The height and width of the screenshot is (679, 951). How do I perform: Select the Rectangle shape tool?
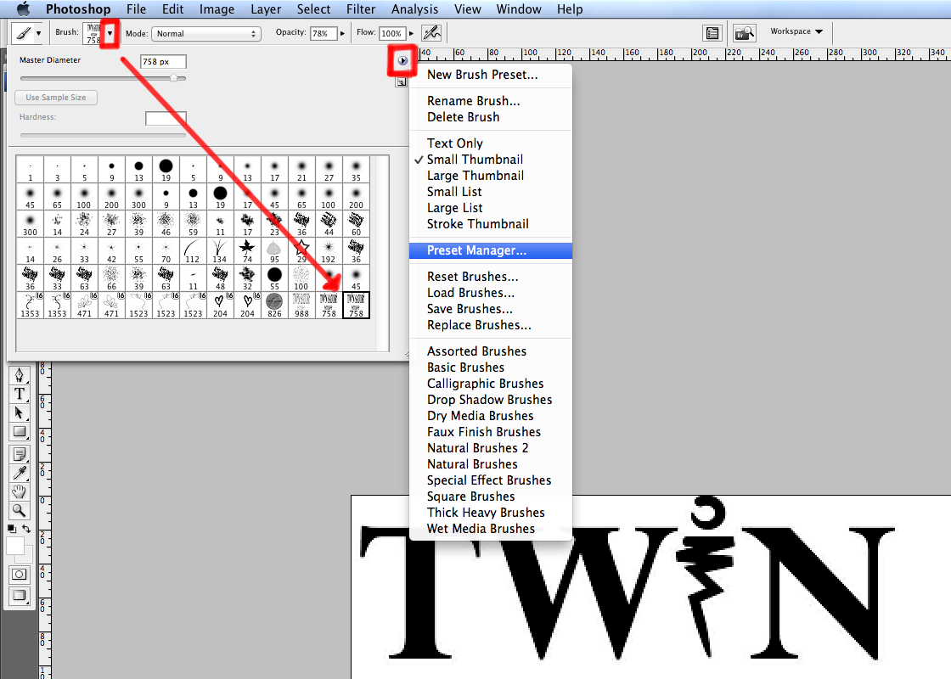pyautogui.click(x=20, y=432)
